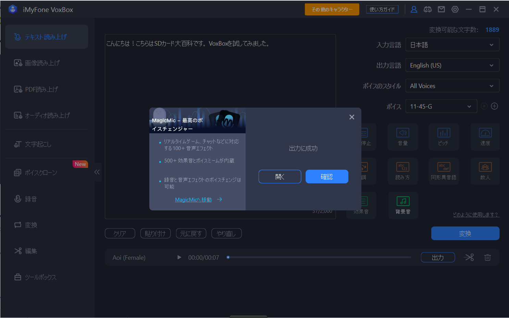The height and width of the screenshot is (318, 509).
Task: Expand the 入力言語 日本語 dropdown
Action: coord(452,45)
